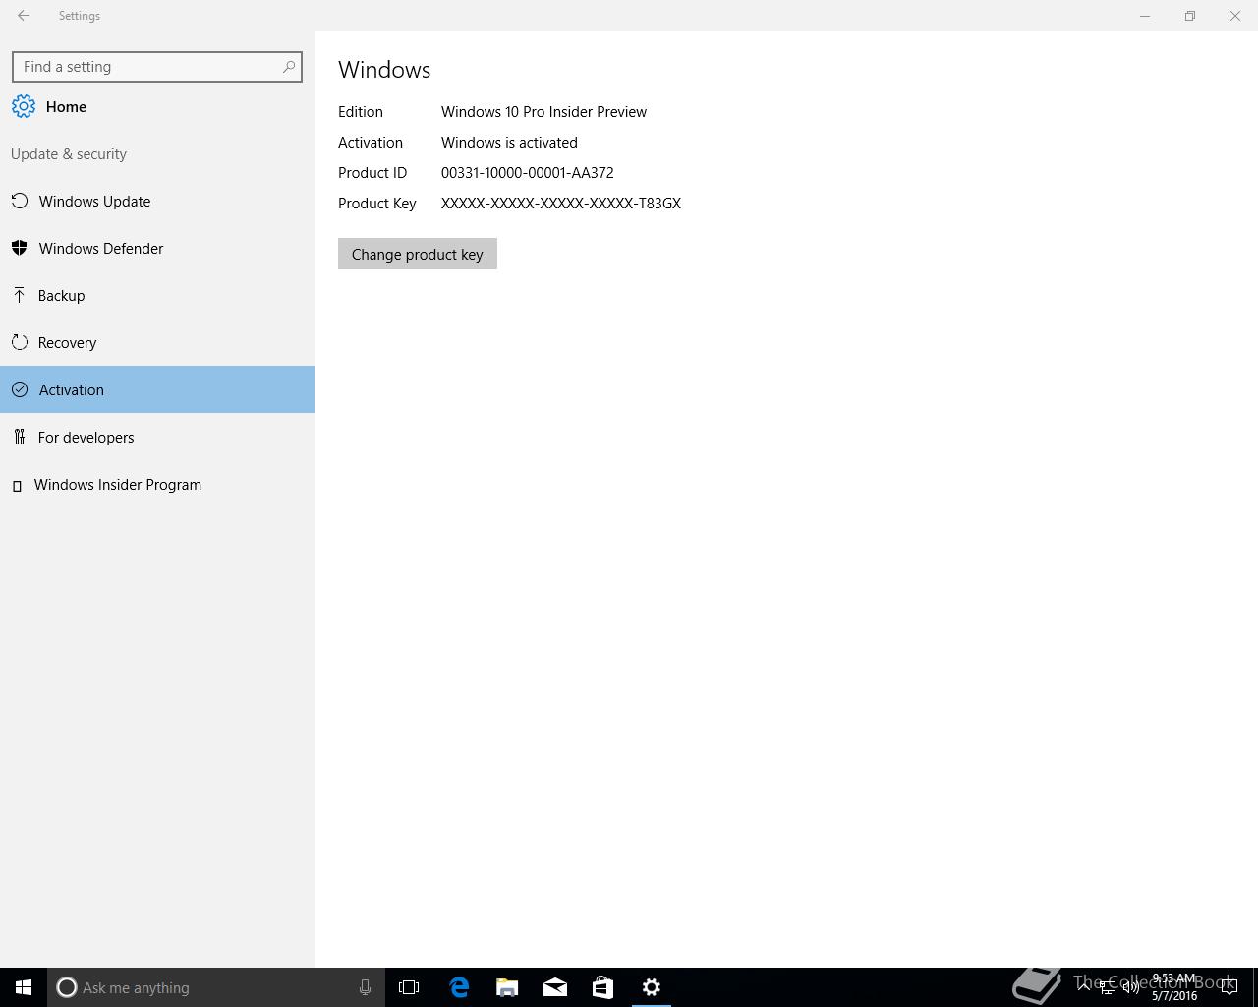Click the Settings gear on the taskbar
The image size is (1258, 1007).
point(651,987)
